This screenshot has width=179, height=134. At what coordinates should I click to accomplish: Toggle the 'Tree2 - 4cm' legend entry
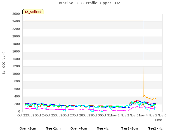click(x=154, y=129)
